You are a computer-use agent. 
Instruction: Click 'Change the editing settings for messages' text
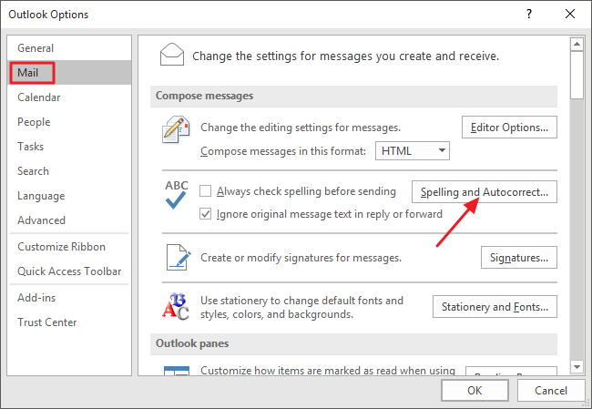coord(301,128)
